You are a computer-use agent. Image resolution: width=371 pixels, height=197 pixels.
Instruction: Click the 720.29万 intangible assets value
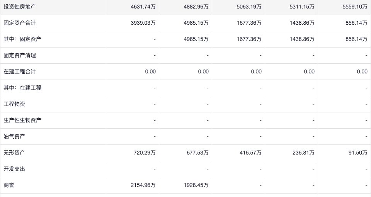[145, 153]
